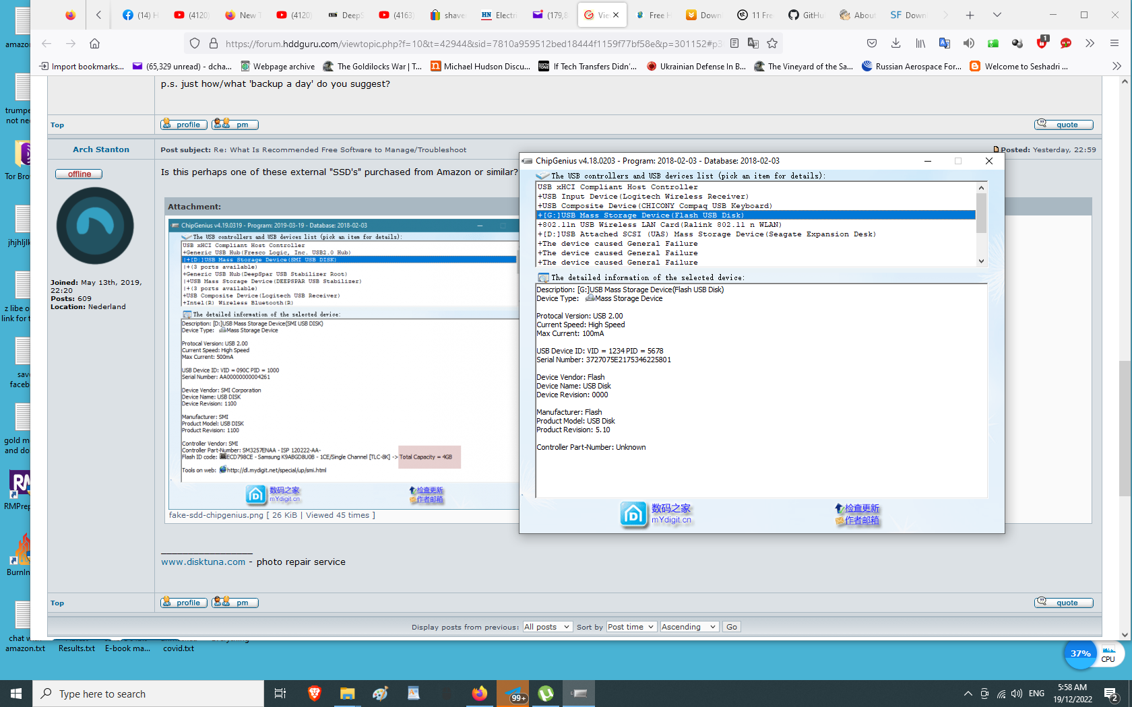This screenshot has width=1132, height=707.
Task: Launch Brave browser from taskbar
Action: coord(315,694)
